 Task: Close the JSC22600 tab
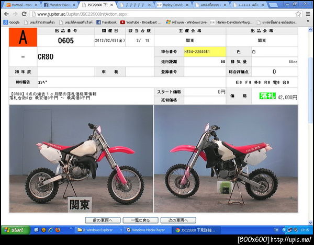(112, 5)
